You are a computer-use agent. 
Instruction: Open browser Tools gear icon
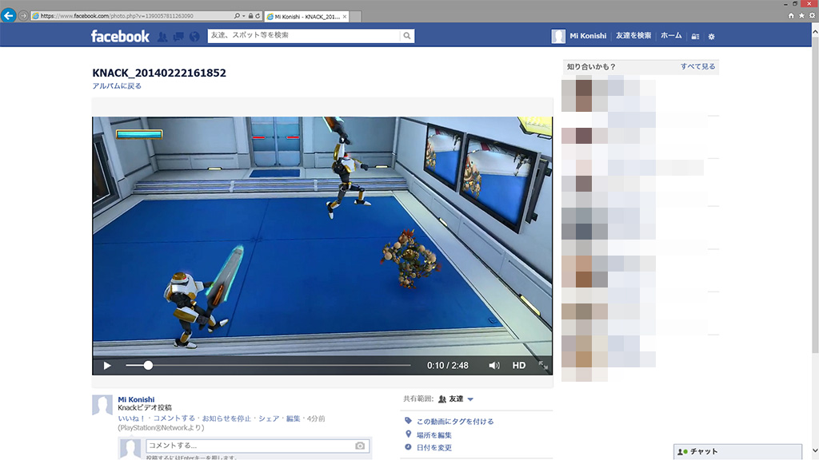click(x=812, y=16)
